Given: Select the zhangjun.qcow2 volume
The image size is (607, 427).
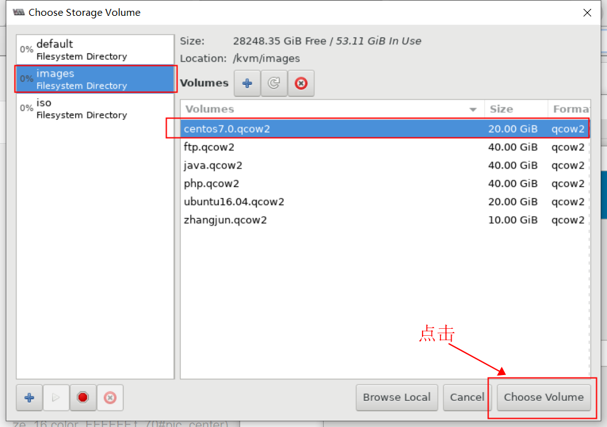Looking at the screenshot, I should (385, 220).
